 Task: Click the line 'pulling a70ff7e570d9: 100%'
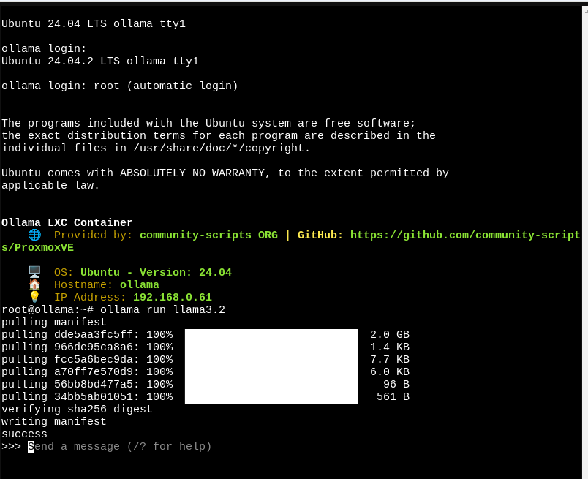[87, 371]
